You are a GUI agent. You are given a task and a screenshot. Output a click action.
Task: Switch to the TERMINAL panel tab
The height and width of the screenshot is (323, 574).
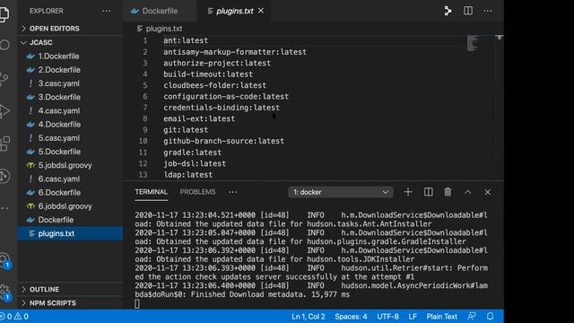point(152,192)
